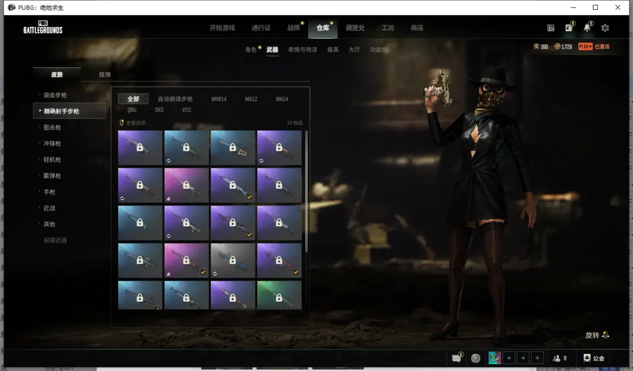Choose 其他 category
Screen dimensions: 633x371
[49, 224]
